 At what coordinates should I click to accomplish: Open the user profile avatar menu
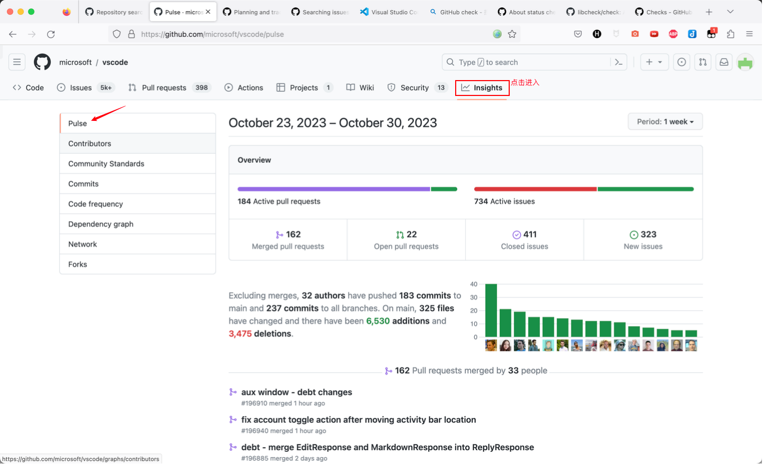pyautogui.click(x=745, y=62)
